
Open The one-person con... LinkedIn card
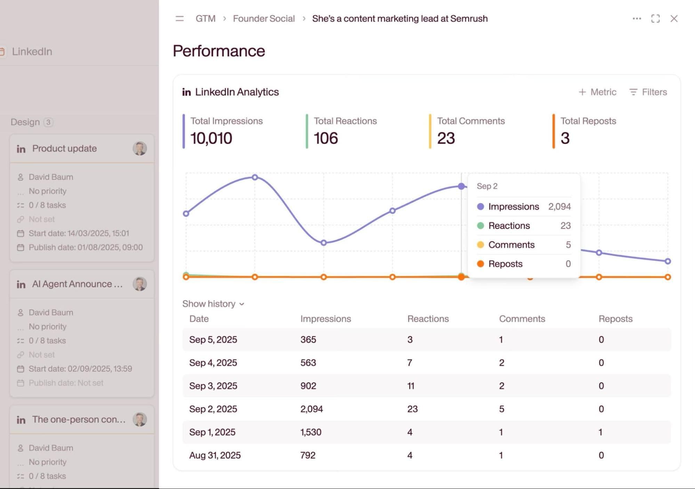[79, 420]
